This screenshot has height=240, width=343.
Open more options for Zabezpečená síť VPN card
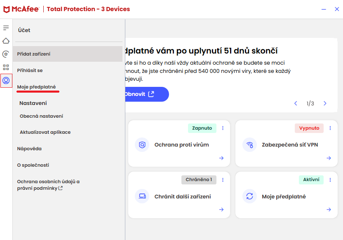pyautogui.click(x=330, y=128)
